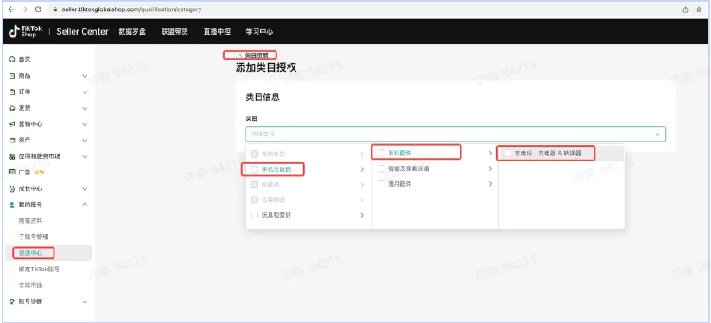Click into the 选择类目 search field

(455, 134)
